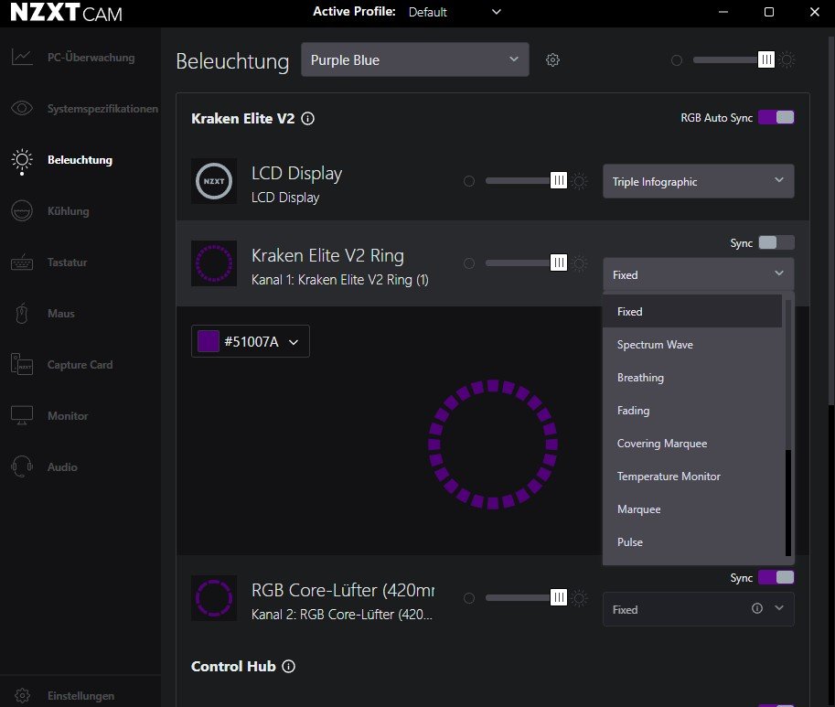Open Einstellungen page label
Screen dimensions: 835x707
[x=81, y=696]
